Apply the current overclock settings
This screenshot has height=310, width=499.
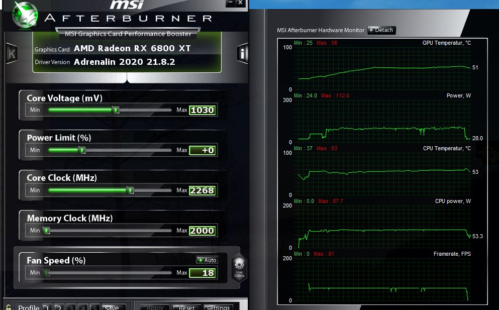coord(154,307)
